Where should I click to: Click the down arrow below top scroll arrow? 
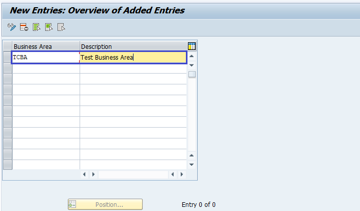pyautogui.click(x=192, y=65)
